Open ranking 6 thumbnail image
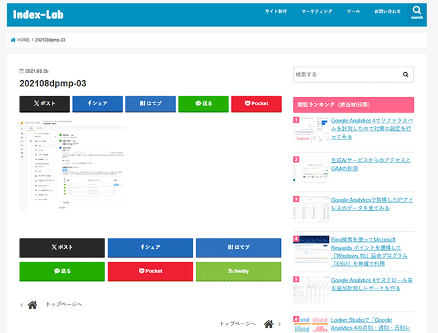The image size is (438, 333). point(311,324)
